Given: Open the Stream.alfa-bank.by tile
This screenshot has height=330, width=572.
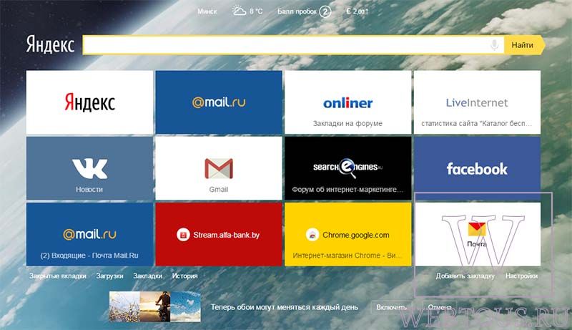Looking at the screenshot, I should click(219, 234).
